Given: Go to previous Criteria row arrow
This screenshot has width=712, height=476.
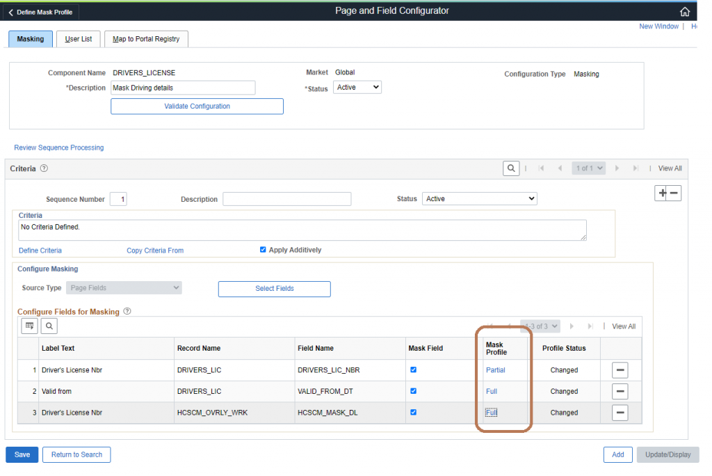Looking at the screenshot, I should point(560,168).
